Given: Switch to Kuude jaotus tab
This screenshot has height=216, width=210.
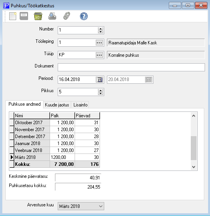Looking at the screenshot, I should point(57,105).
